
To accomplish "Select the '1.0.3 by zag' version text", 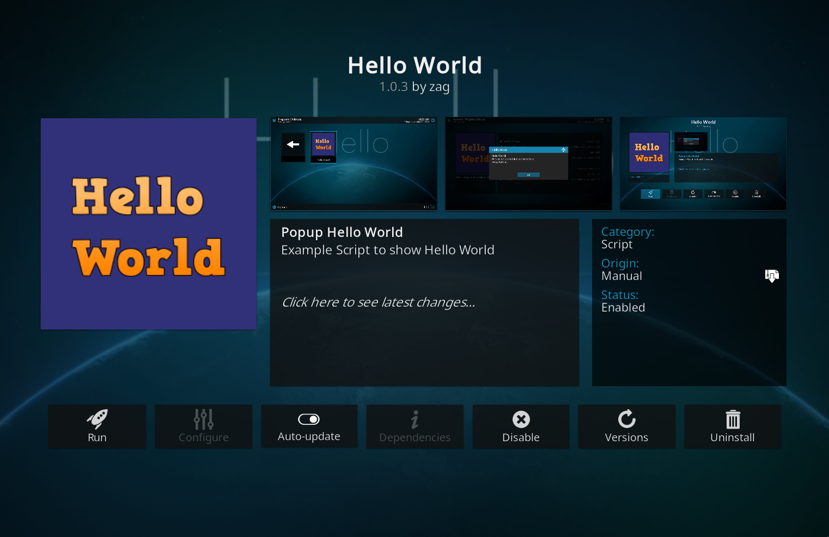I will point(414,87).
